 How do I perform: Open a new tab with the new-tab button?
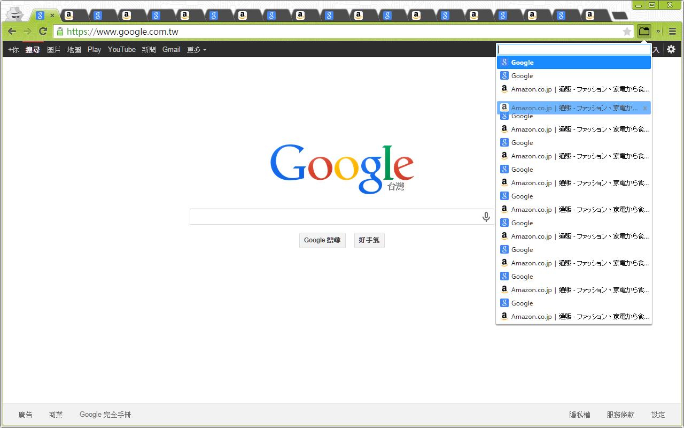619,16
